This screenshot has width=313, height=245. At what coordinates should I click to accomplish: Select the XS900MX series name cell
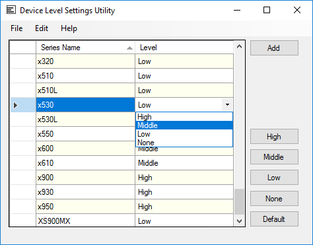point(85,221)
